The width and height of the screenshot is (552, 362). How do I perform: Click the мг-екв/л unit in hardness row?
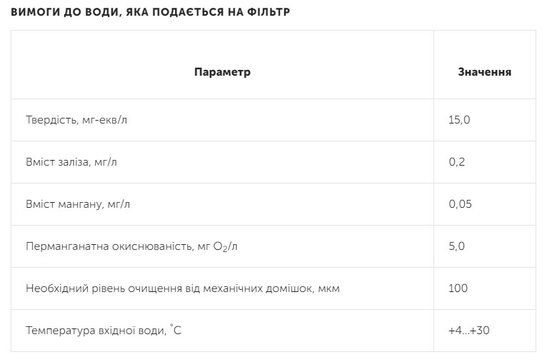(106, 120)
